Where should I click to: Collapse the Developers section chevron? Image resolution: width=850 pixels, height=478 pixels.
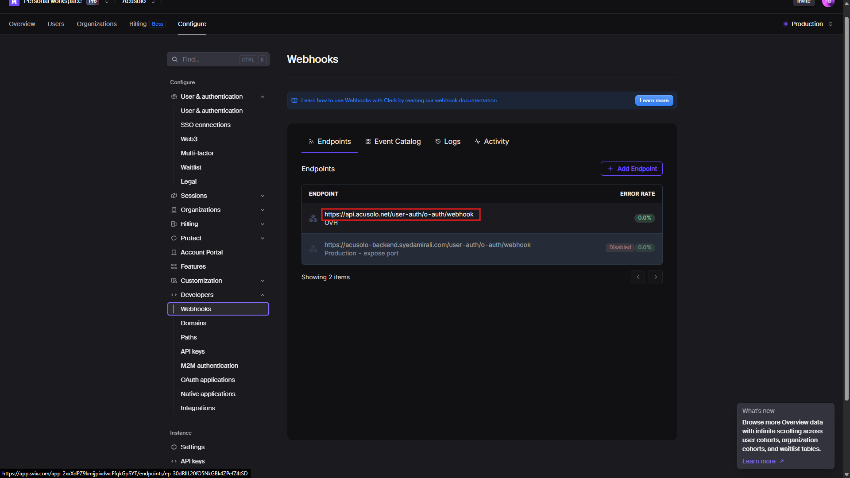[263, 295]
